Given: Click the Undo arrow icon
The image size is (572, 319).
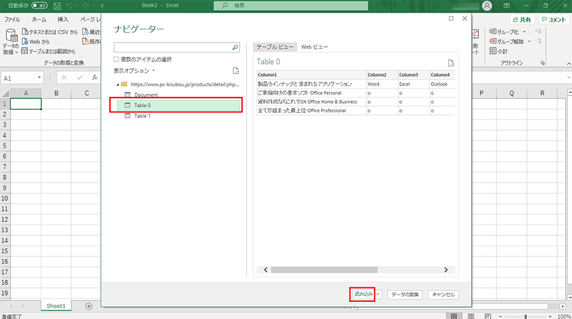Looking at the screenshot, I should (69, 6).
